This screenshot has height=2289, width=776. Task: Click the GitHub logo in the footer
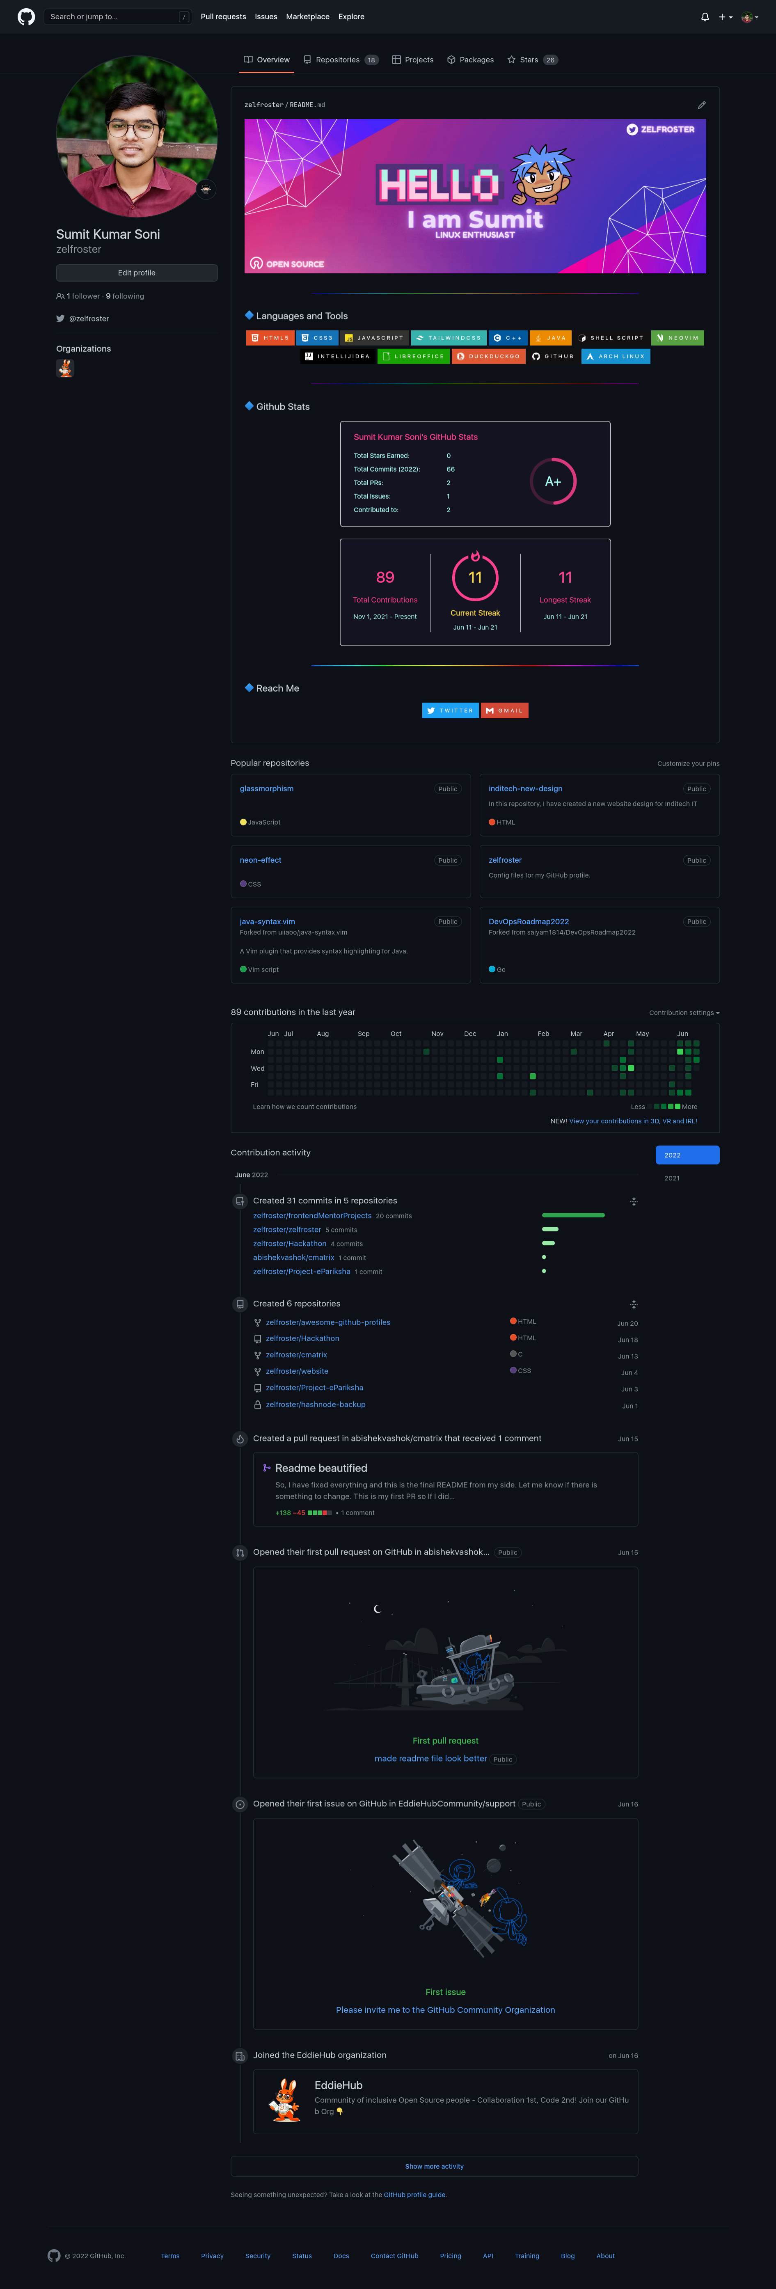coord(53,2255)
